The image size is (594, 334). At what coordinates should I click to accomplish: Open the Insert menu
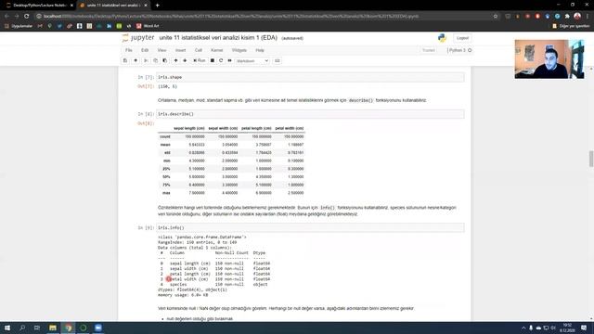[x=180, y=50]
